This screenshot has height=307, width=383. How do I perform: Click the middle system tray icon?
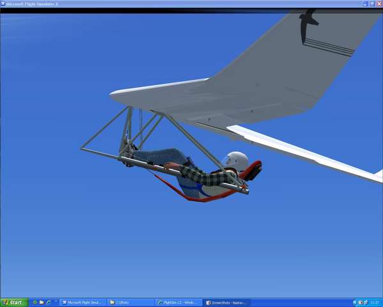pyautogui.click(x=361, y=303)
